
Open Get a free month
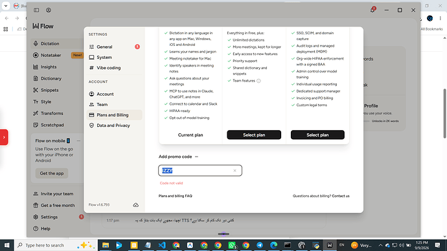click(x=57, y=206)
